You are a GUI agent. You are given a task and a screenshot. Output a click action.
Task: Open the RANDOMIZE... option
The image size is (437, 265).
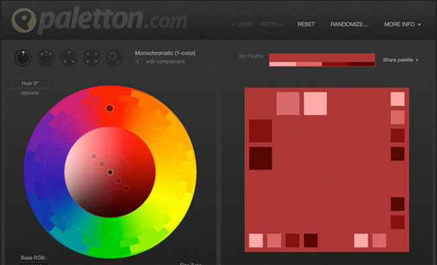349,24
